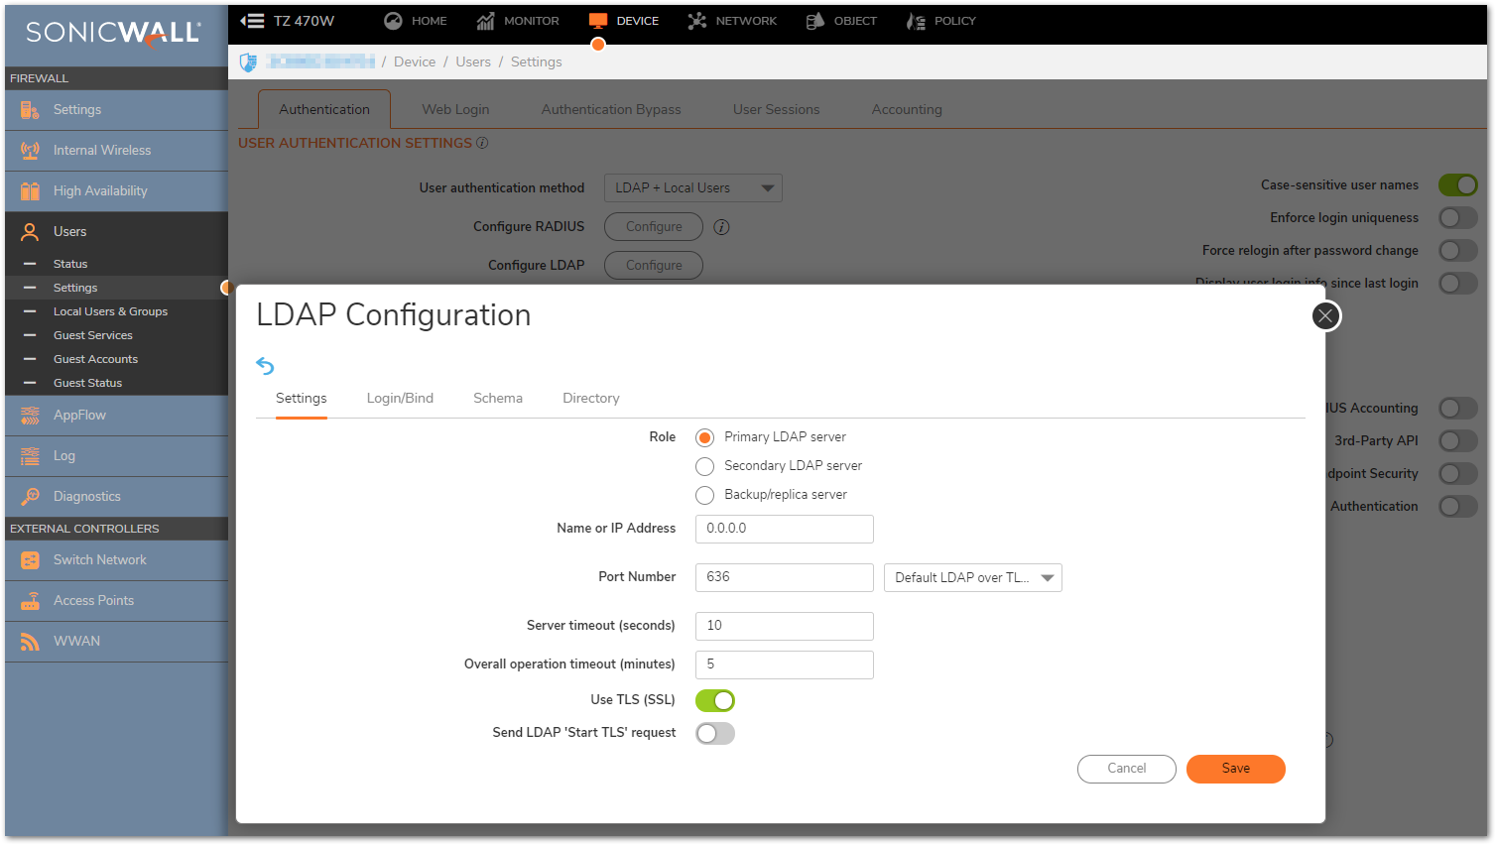Click the Switch Network icon in sidebar

(x=31, y=560)
